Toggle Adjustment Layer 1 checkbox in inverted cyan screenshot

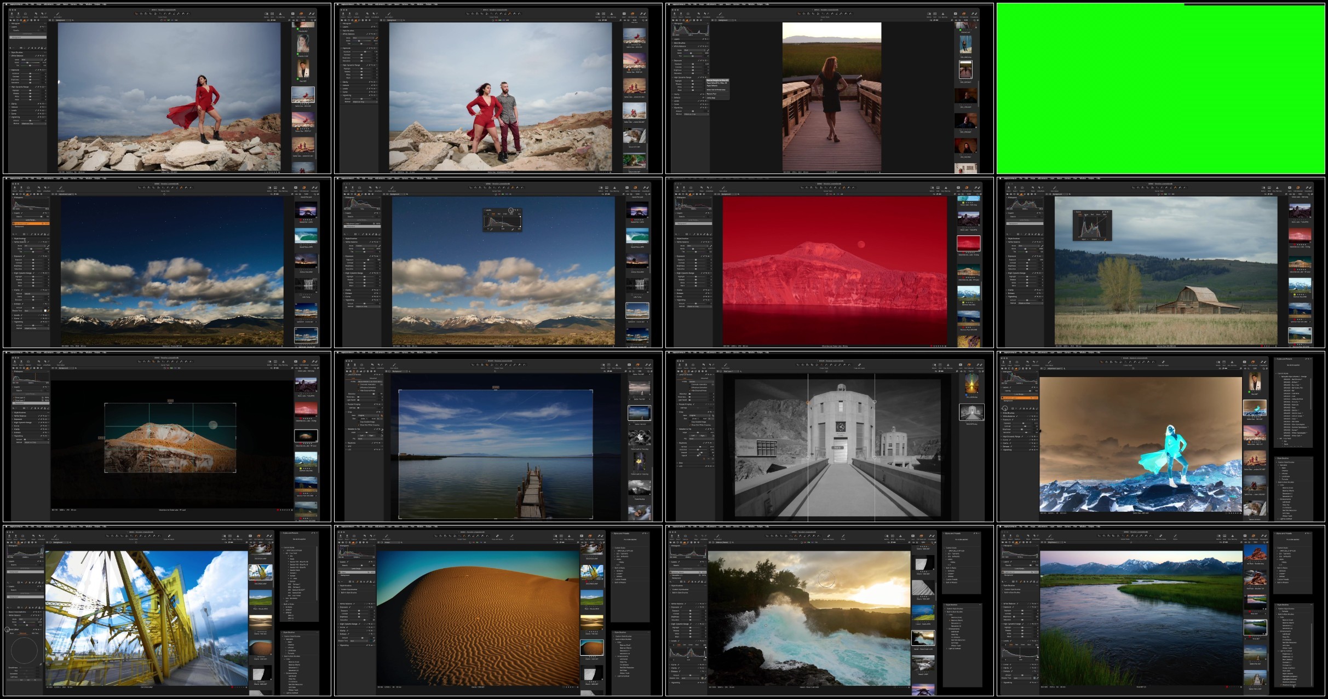[x=1002, y=398]
